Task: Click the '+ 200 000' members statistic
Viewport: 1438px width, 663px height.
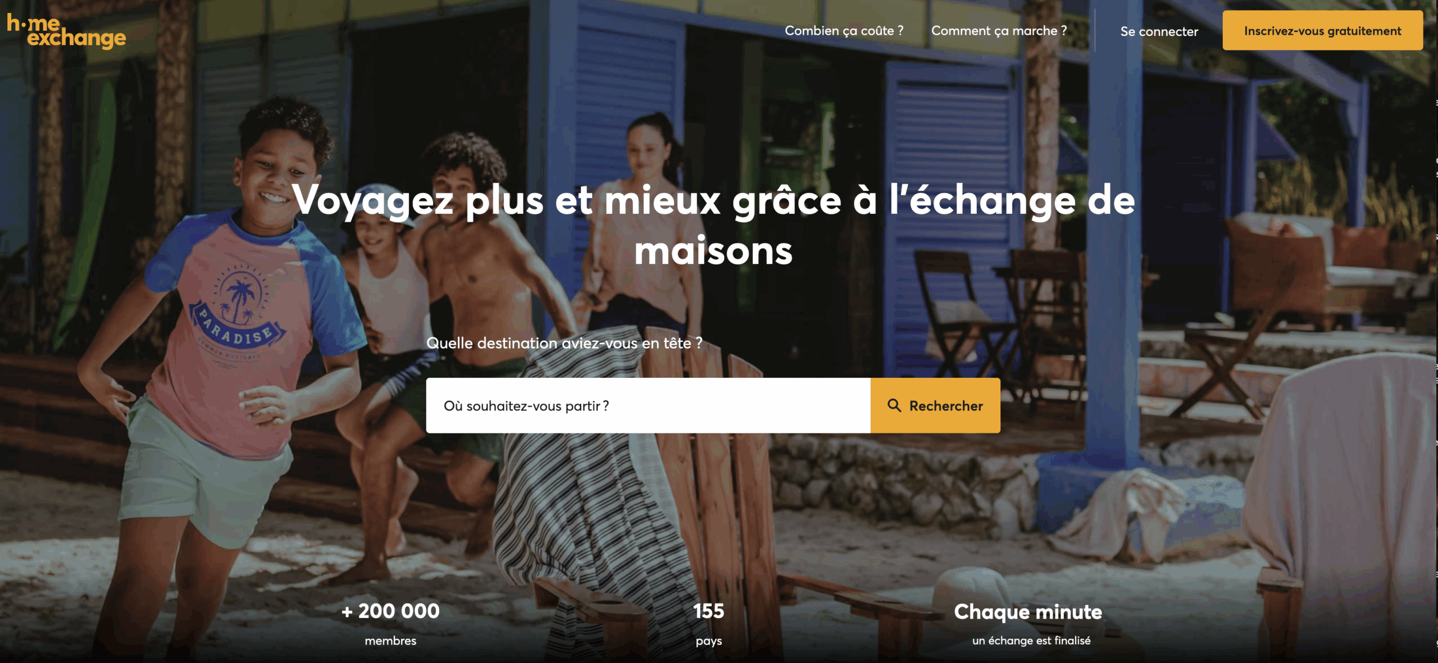Action: pos(390,611)
